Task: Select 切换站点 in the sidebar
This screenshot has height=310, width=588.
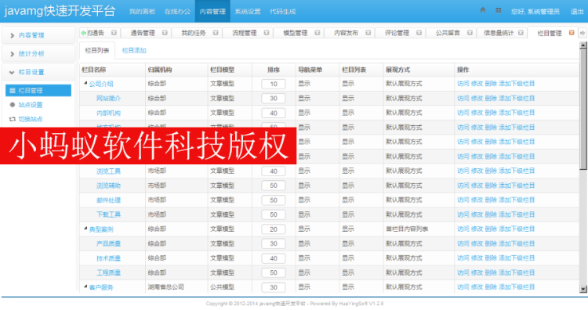Action: (x=31, y=119)
